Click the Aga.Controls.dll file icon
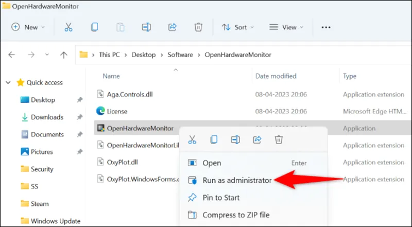Viewport: 412px width, 227px height. (100, 94)
